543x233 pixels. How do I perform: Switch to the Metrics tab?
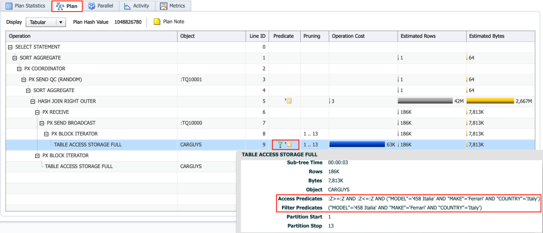click(x=173, y=6)
